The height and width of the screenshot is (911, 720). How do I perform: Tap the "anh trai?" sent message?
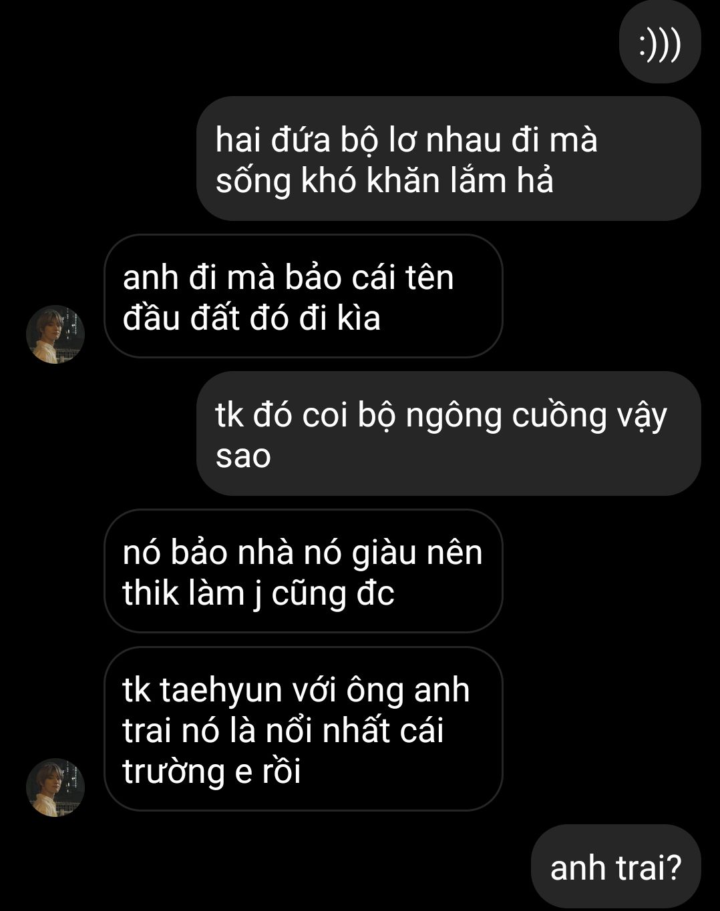coord(616,868)
